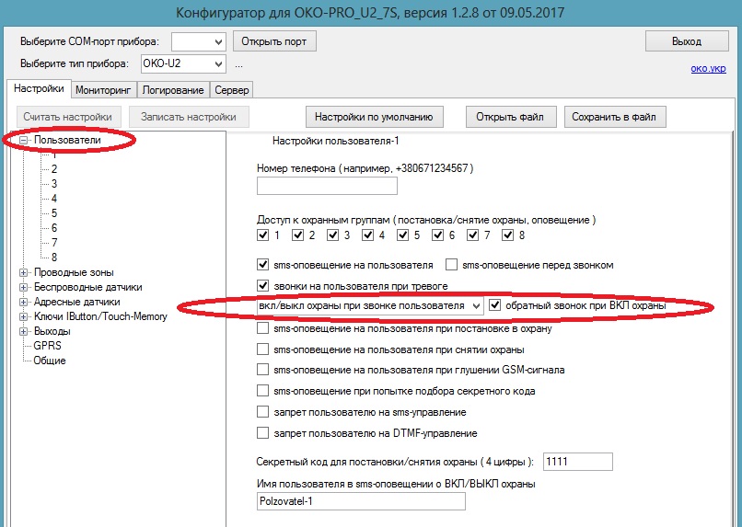
Task: Select user 4 in the tree
Action: pos(54,199)
